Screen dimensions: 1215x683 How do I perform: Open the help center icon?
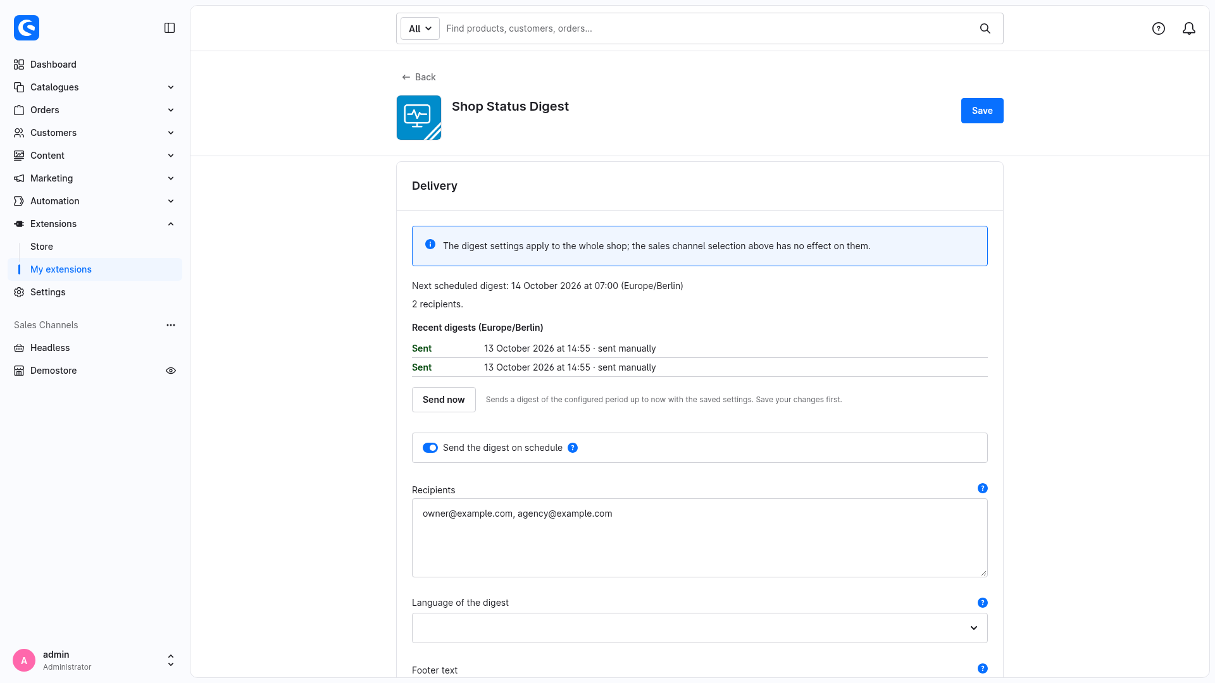(x=1159, y=28)
